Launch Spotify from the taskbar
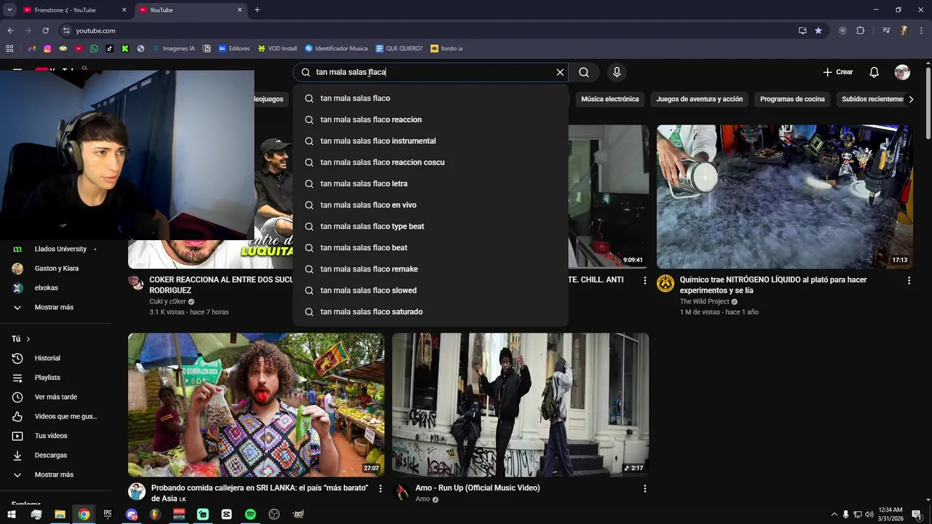The height and width of the screenshot is (524, 932). pyautogui.click(x=250, y=515)
